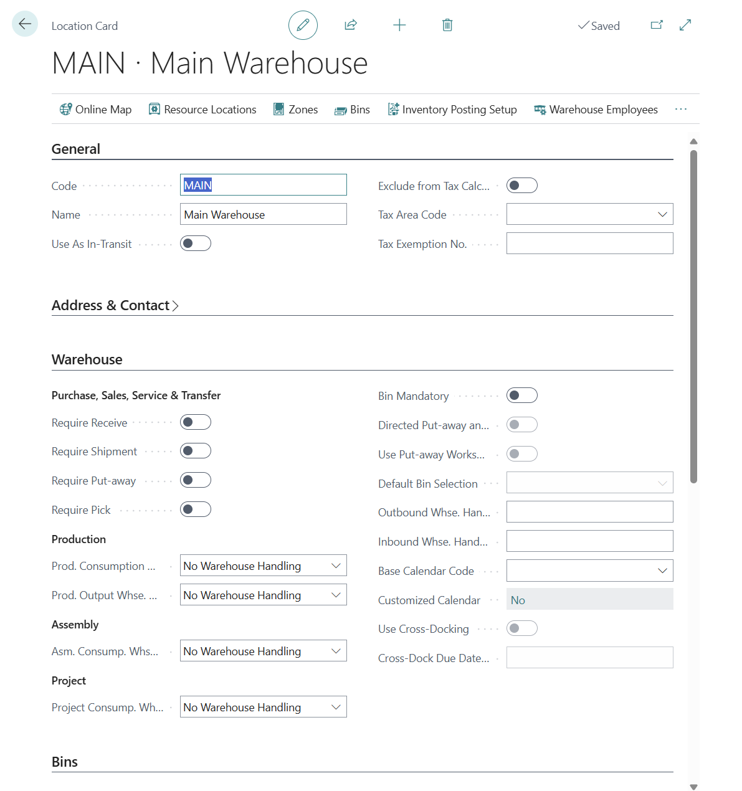Enable Require Receive switch
This screenshot has height=791, width=742.
196,422
